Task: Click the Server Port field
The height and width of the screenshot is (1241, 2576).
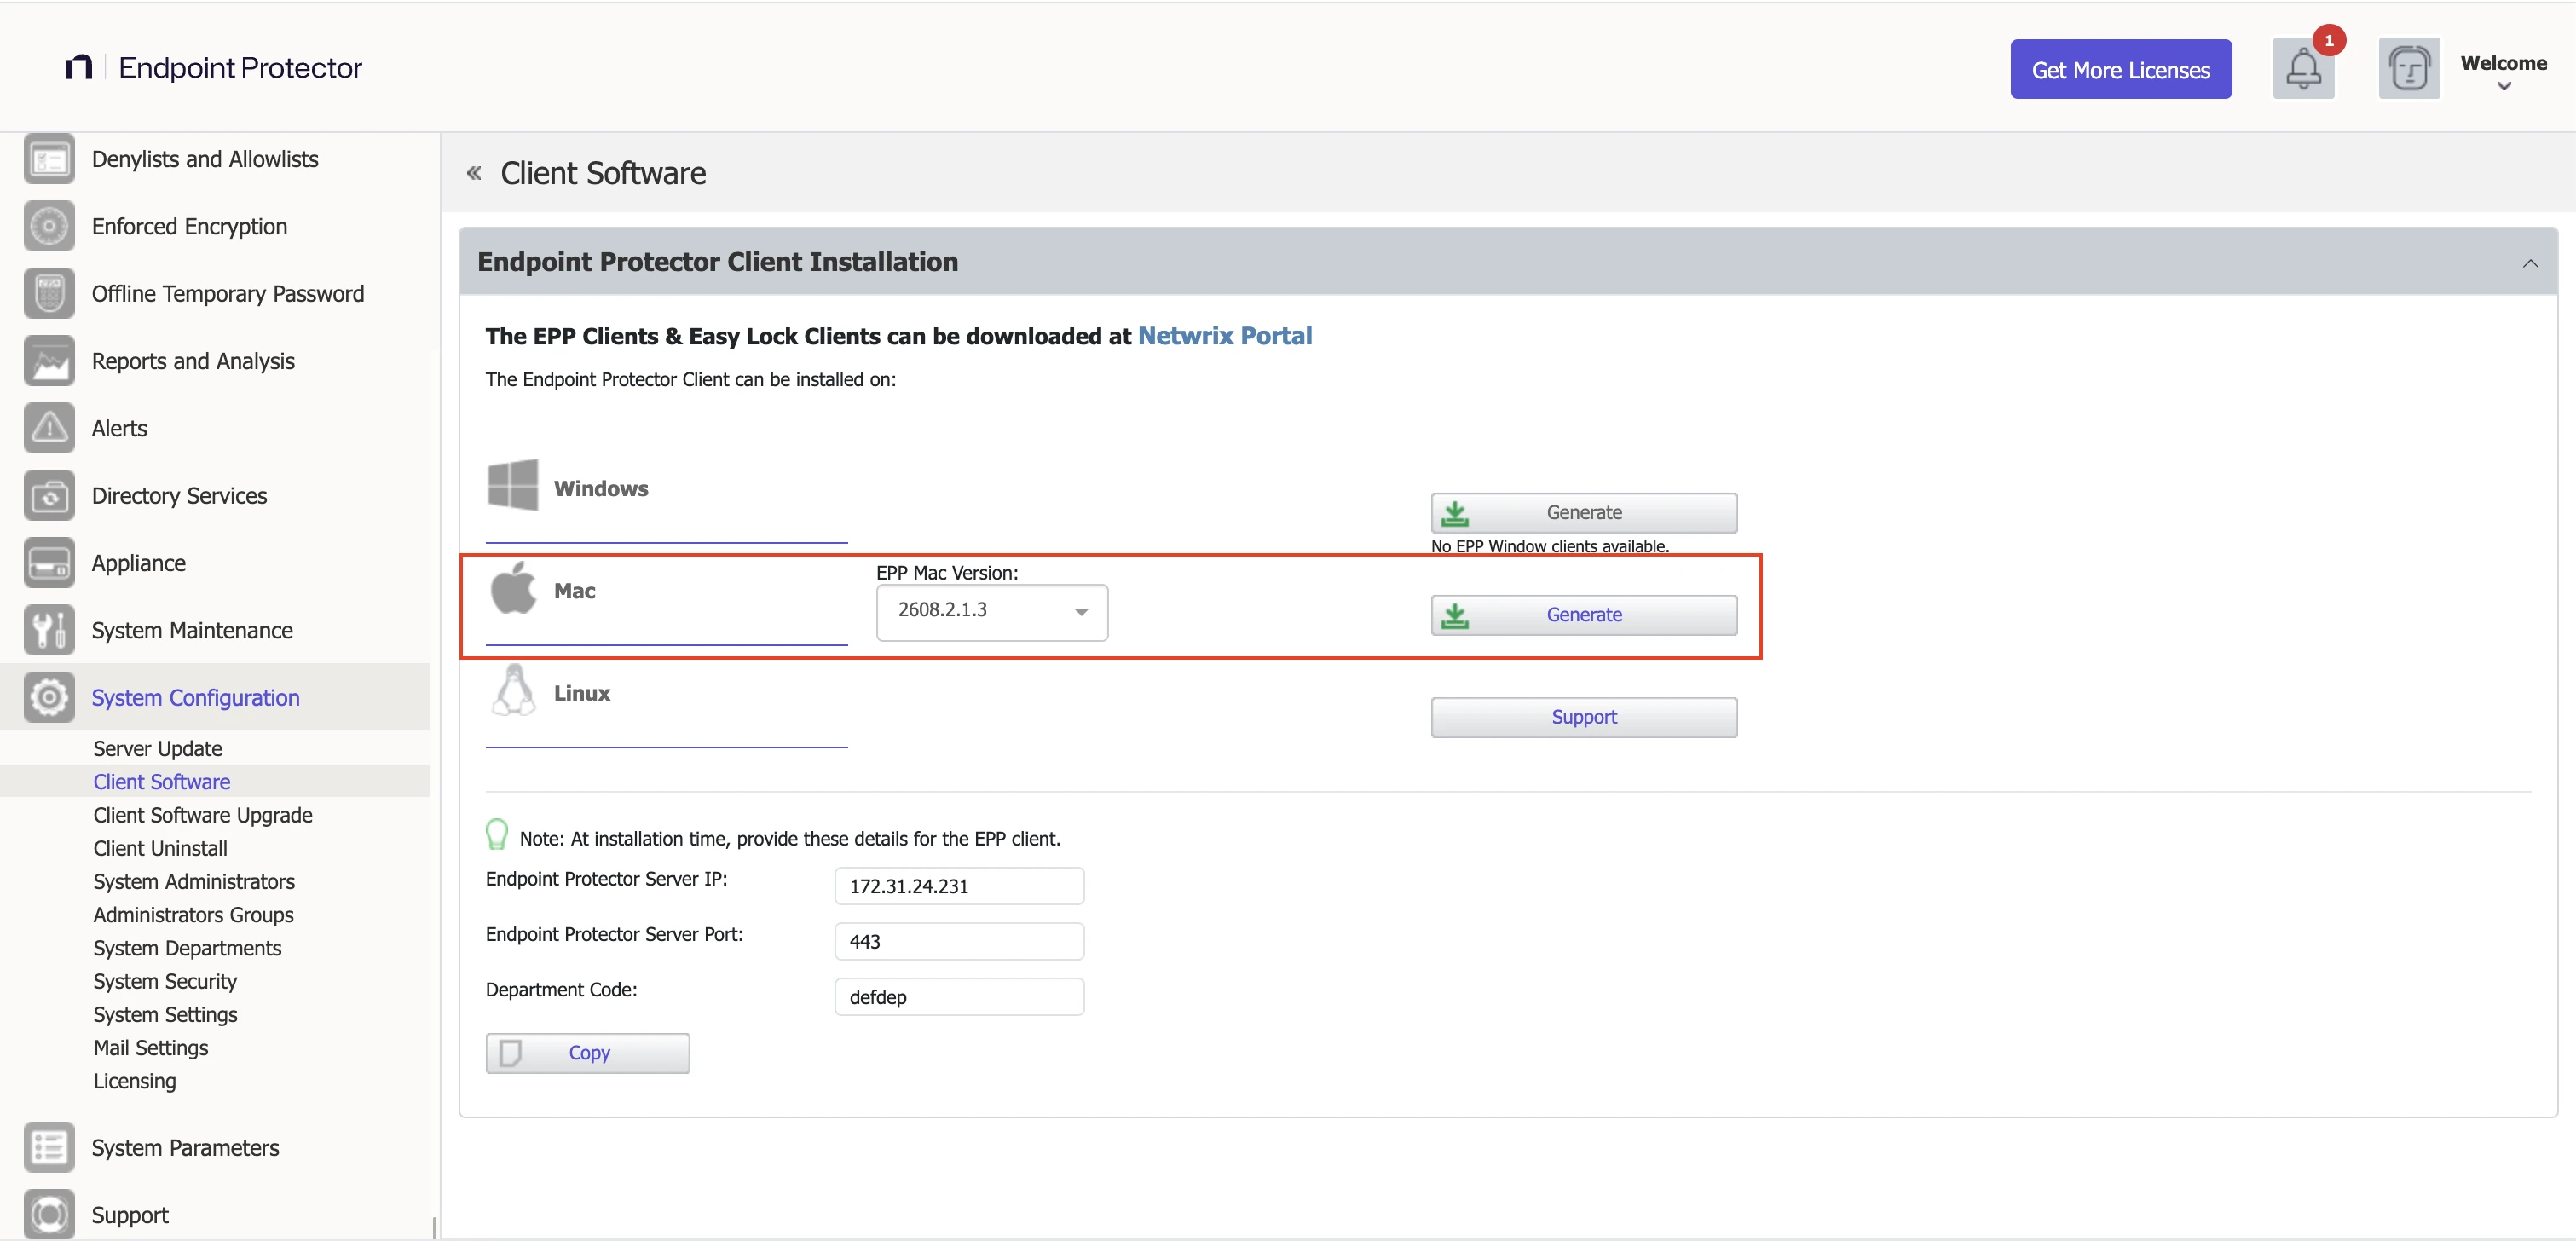Action: [x=959, y=941]
